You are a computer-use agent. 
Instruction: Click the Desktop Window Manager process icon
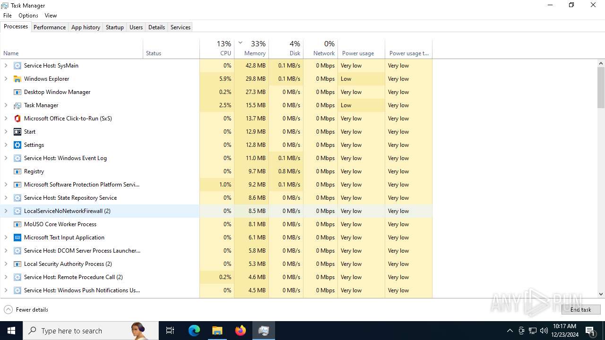click(x=17, y=92)
